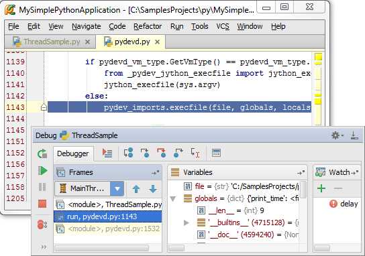Click Frames pane horizontal scrollbar

pos(101,249)
